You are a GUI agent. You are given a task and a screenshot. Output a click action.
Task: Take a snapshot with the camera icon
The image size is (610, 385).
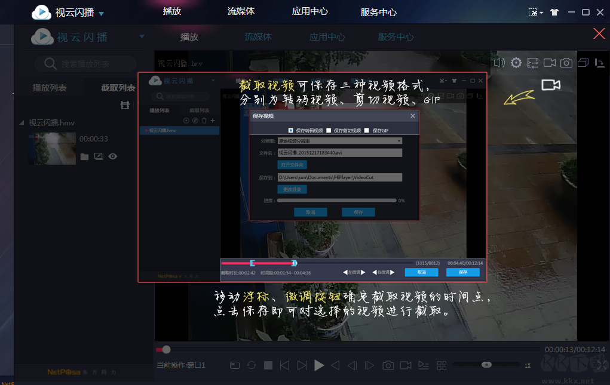[x=566, y=62]
